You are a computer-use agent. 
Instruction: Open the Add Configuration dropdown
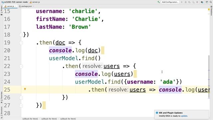tap(170, 2)
